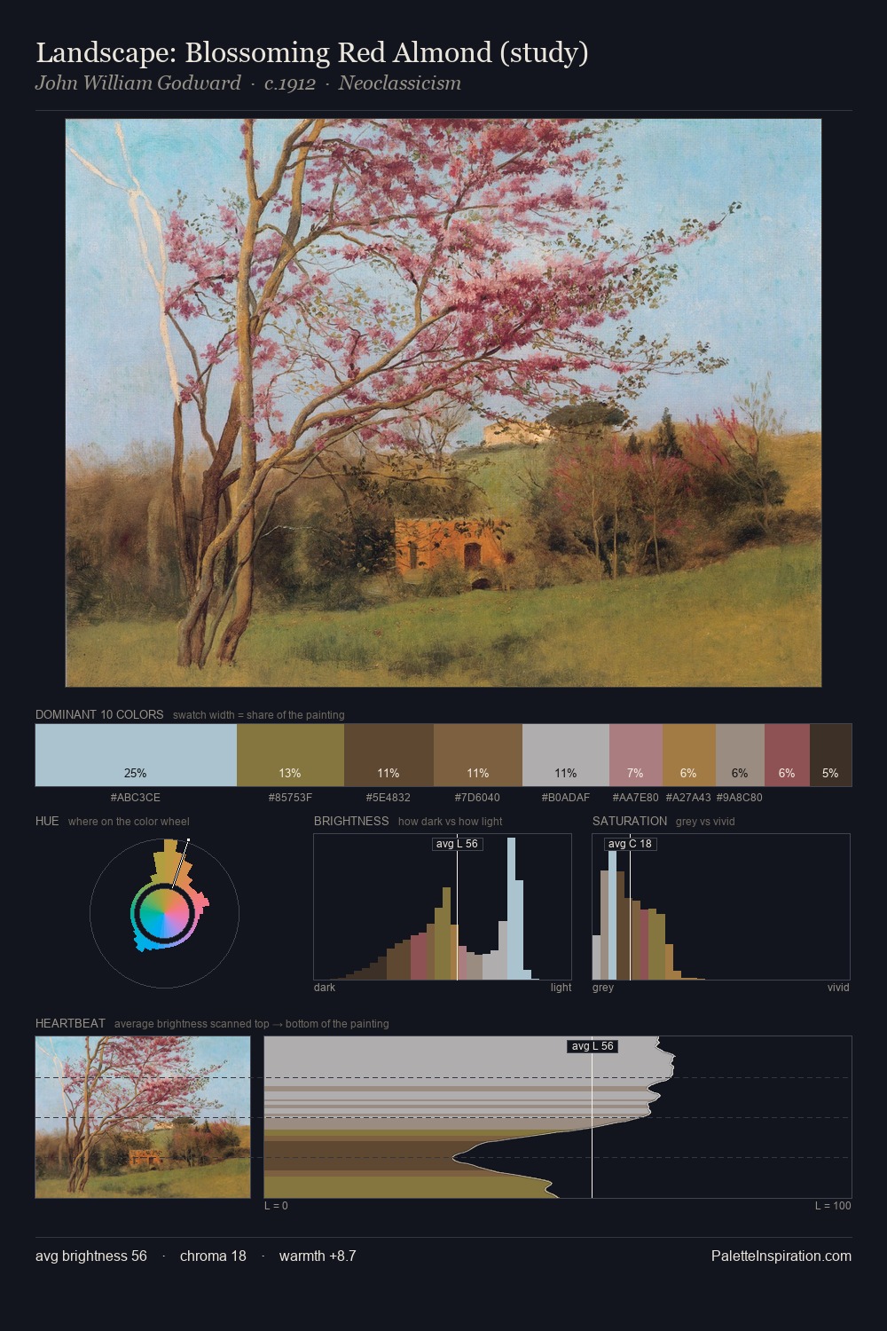This screenshot has height=1331, width=887.
Task: Click the c.1912 date
Action: (x=290, y=83)
